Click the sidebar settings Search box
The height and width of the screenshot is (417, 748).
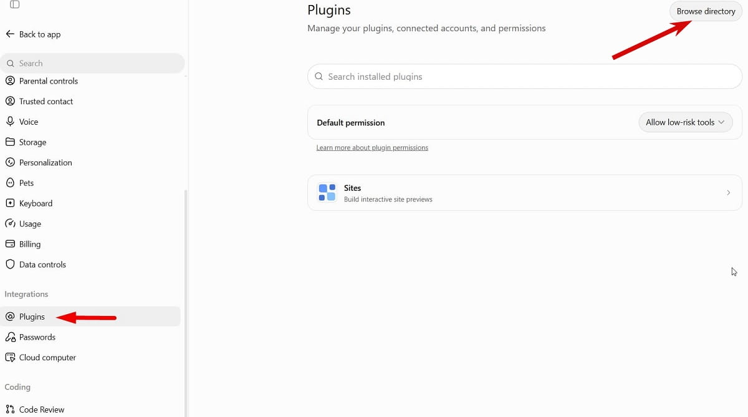(x=93, y=63)
